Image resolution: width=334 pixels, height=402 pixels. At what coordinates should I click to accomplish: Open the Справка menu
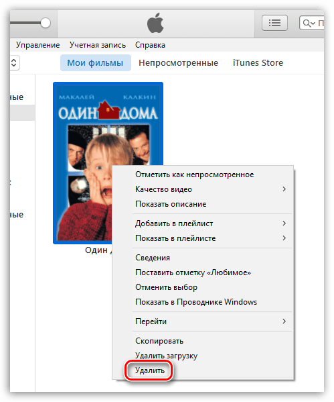click(150, 45)
